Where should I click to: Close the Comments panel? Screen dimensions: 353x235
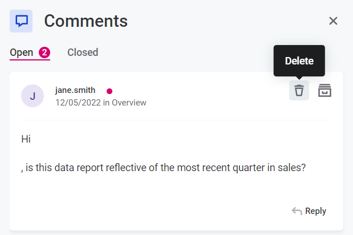pos(334,21)
